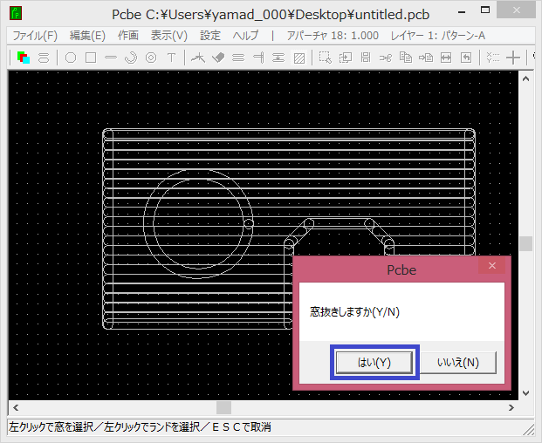Image resolution: width=542 pixels, height=443 pixels.
Task: Click the hatched fill polygon tool
Action: coord(299,58)
